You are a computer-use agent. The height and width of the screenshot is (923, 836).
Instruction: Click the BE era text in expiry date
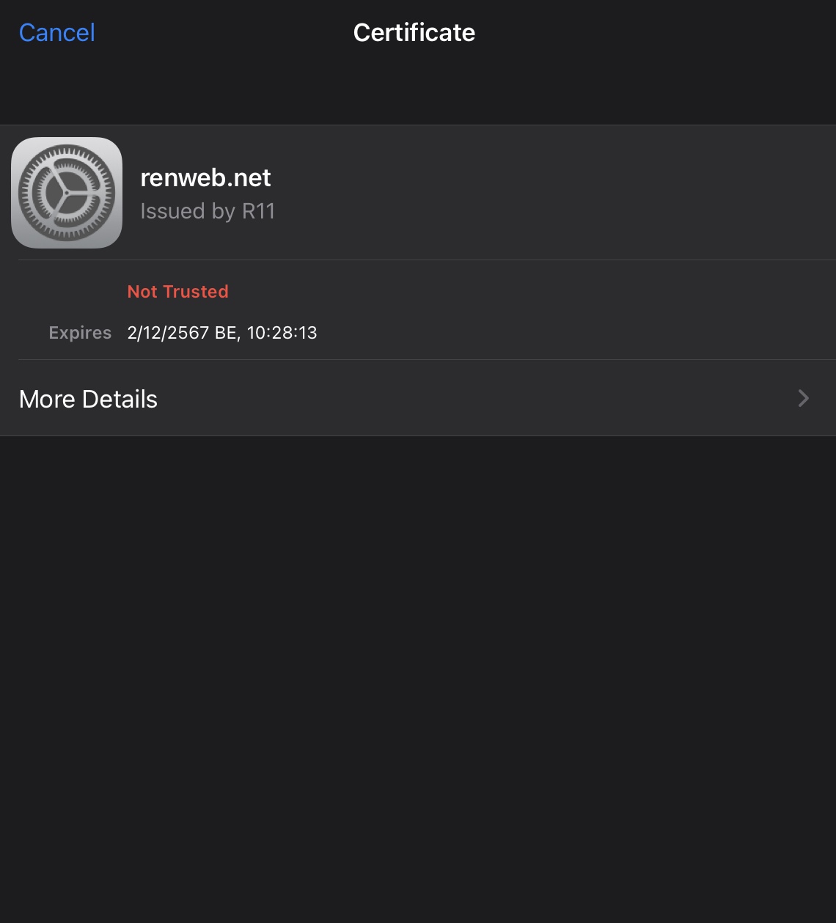point(225,333)
